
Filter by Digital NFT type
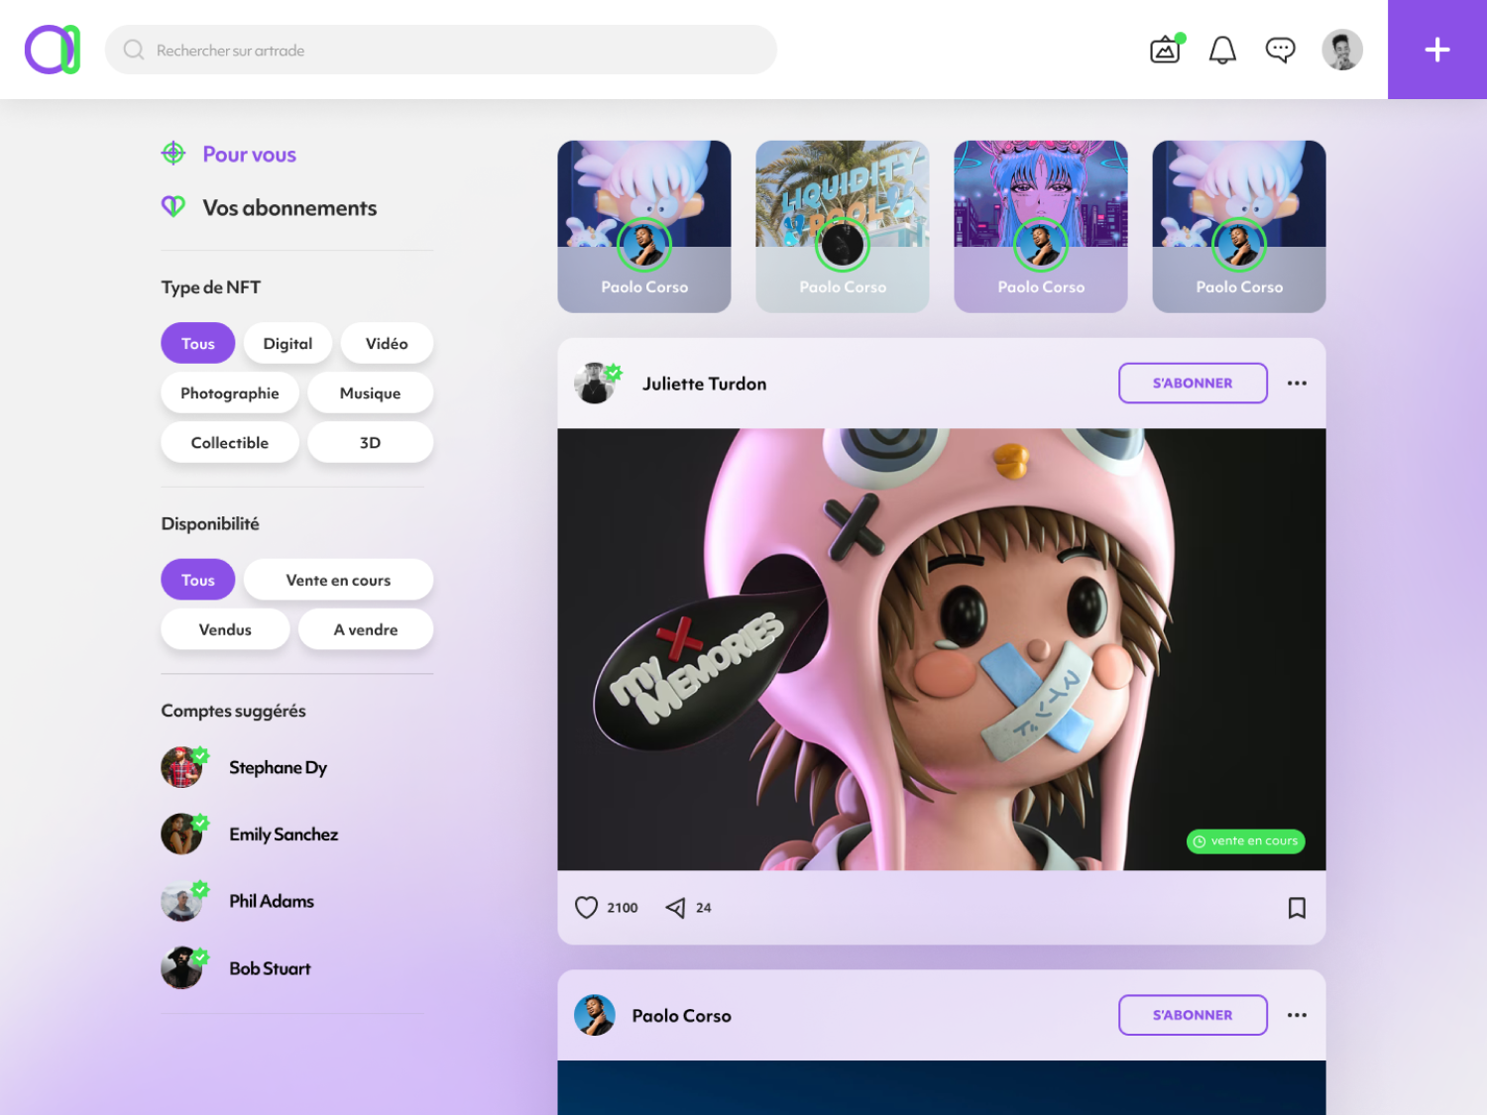287,343
